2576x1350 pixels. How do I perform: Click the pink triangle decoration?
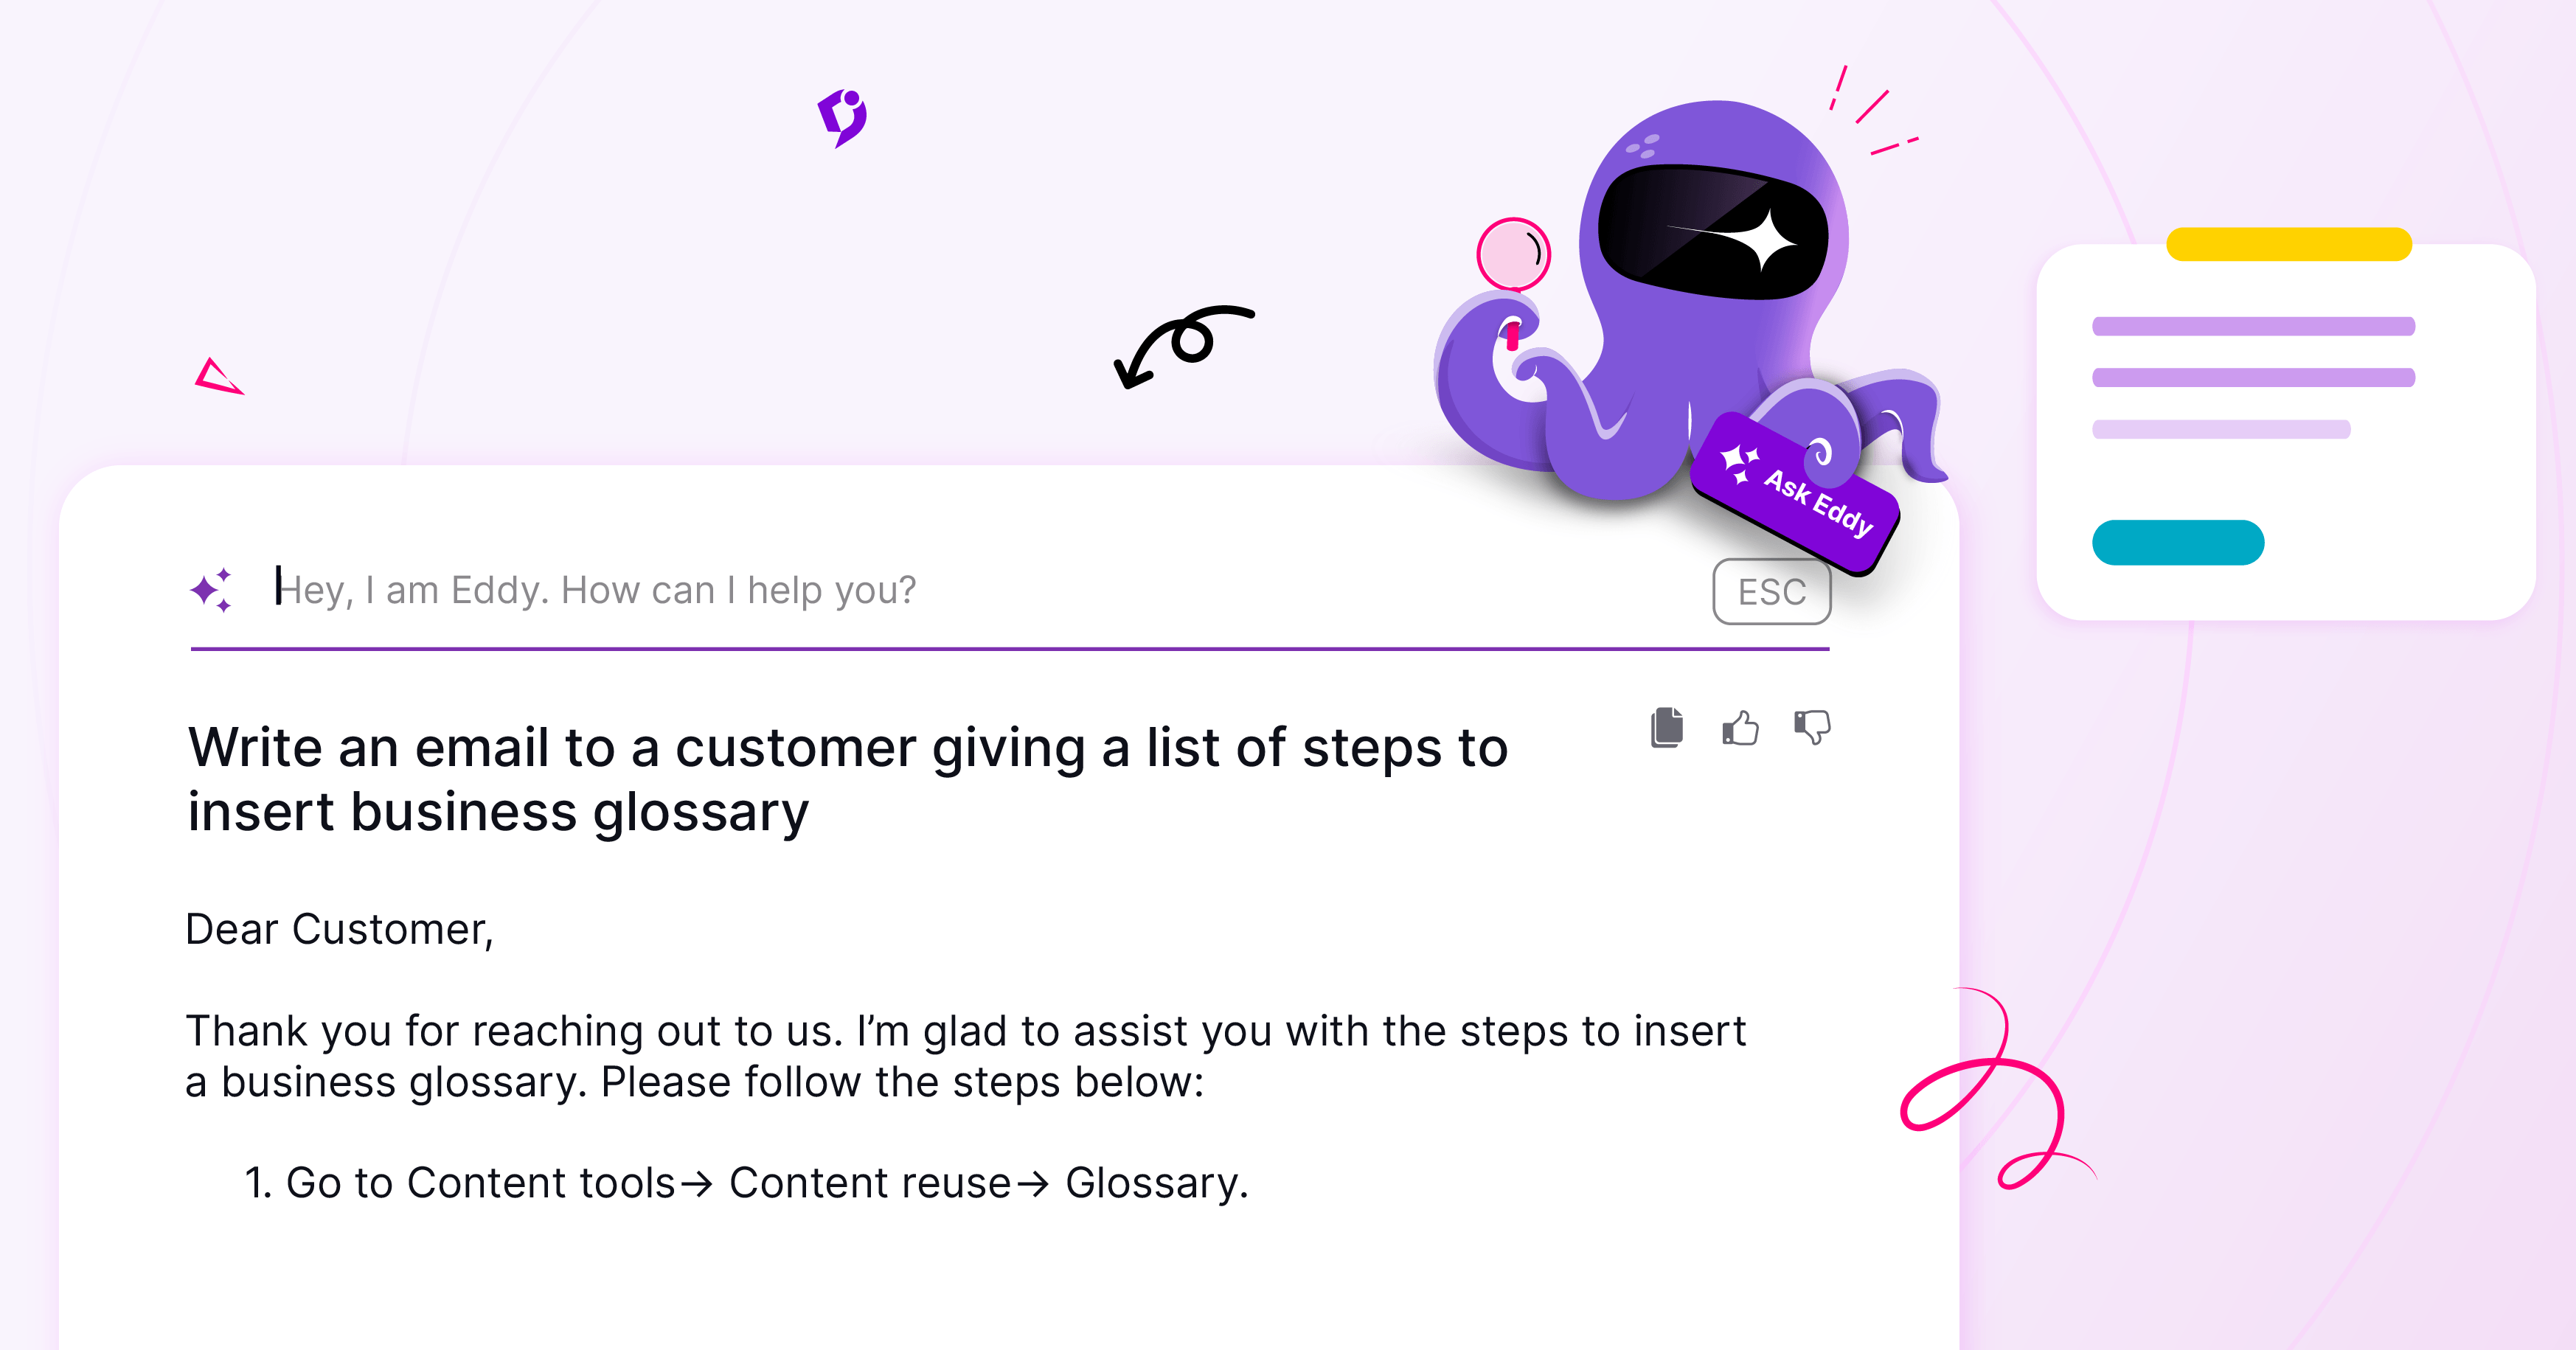point(218,377)
